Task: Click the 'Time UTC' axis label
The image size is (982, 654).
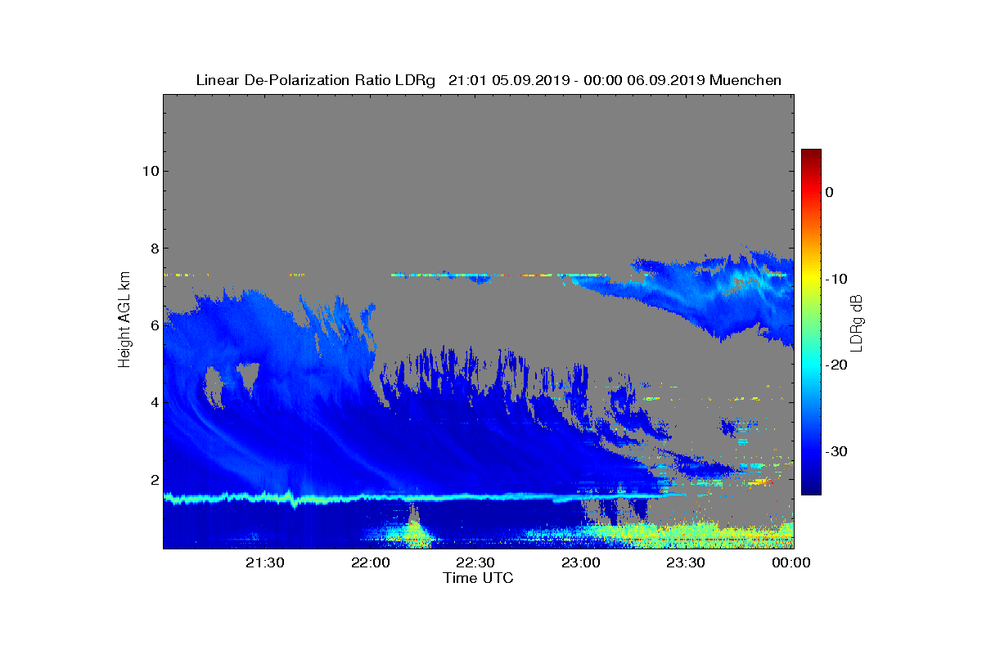Action: pyautogui.click(x=479, y=578)
